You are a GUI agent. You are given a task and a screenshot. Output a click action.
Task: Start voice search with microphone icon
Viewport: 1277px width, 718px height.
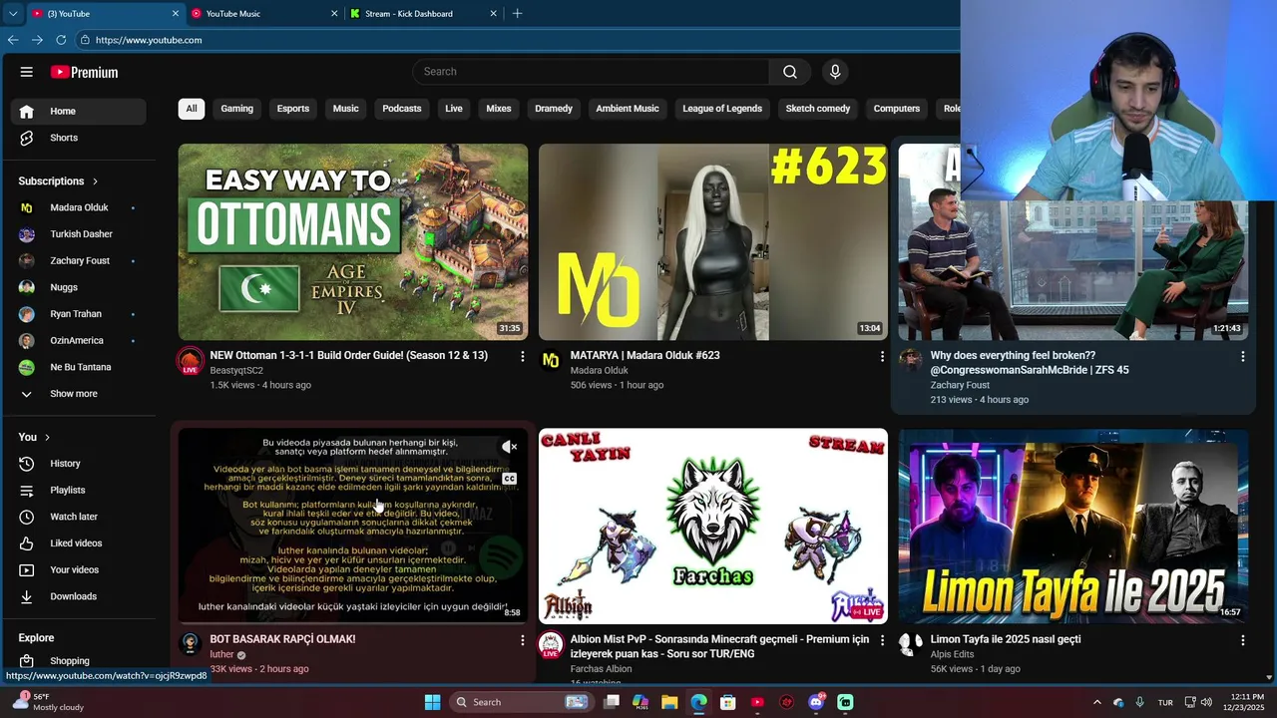[835, 72]
